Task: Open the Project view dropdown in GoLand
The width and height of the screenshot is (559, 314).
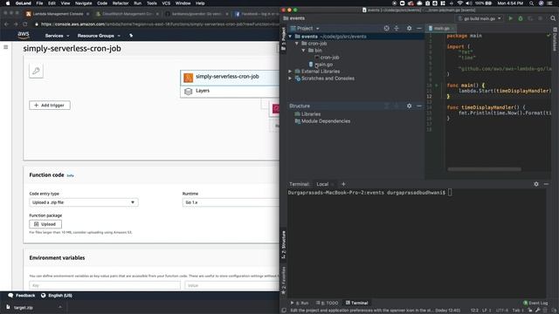Action: click(x=305, y=28)
